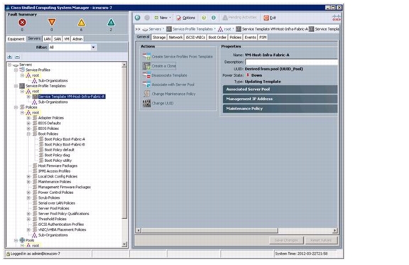Click the Disassociate Template icon
This screenshot has height=265, width=409.
[x=146, y=75]
